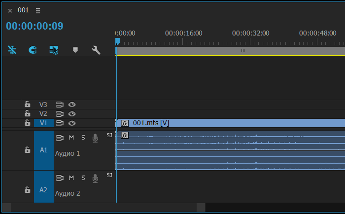Open the 001 sequence panel menu
The width and height of the screenshot is (345, 214).
pos(38,10)
